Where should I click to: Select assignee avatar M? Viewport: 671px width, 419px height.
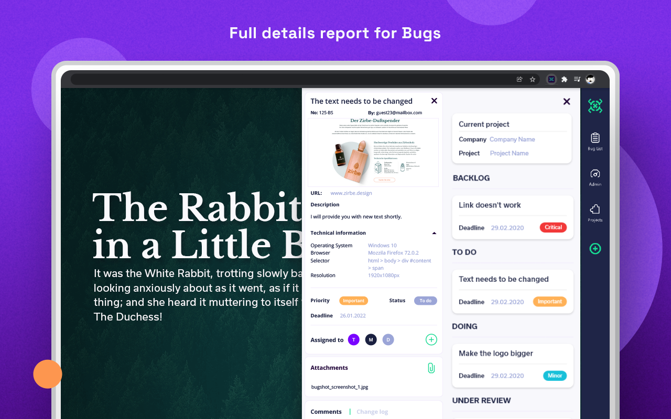[x=371, y=340]
